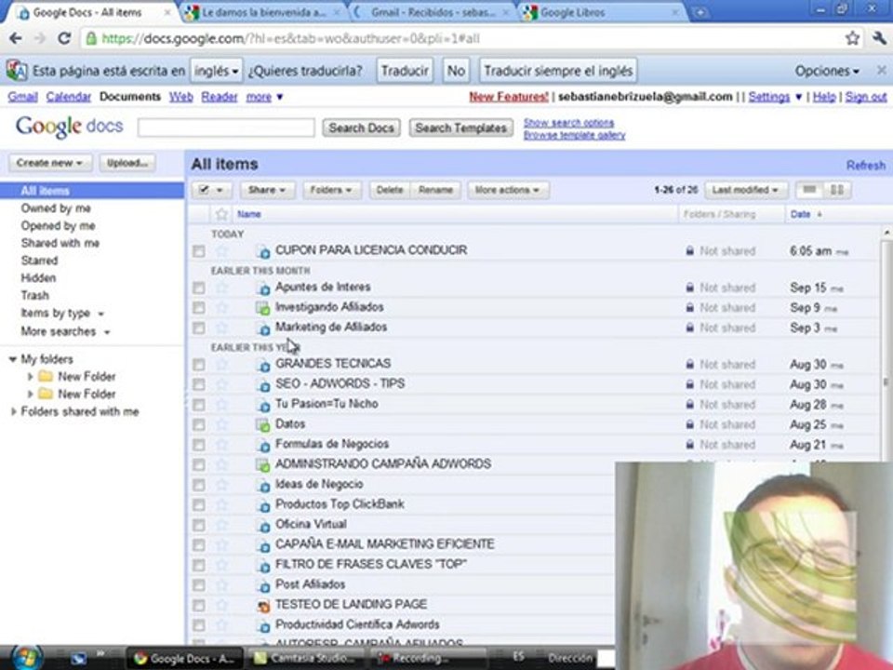Click the Search Templates button
This screenshot has height=670, width=893.
click(460, 127)
